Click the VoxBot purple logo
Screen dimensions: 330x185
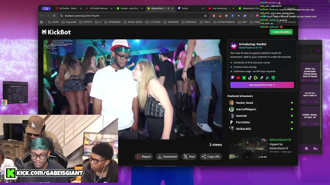tap(234, 46)
